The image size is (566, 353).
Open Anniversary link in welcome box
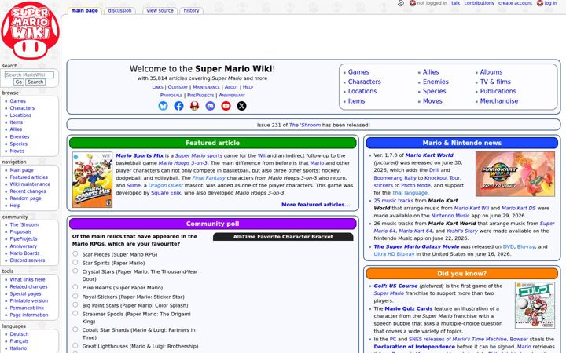coord(232,96)
